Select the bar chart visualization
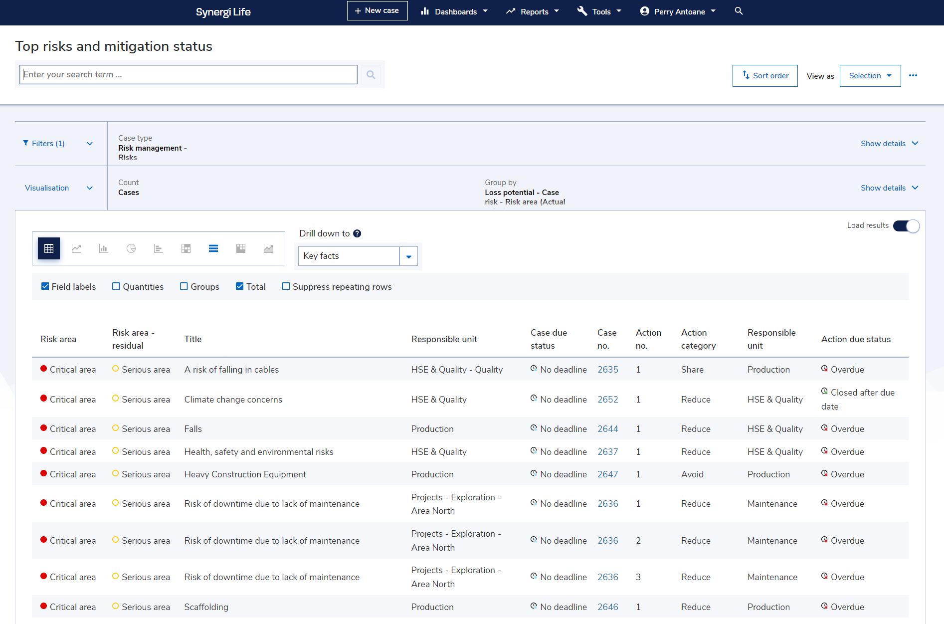 (x=103, y=248)
